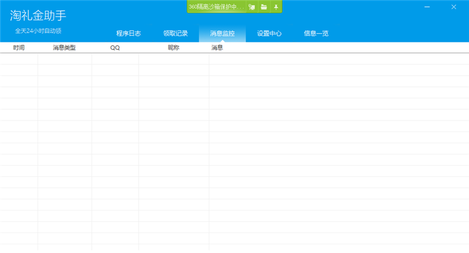
Task: Minimize the 淘礼金助手 window
Action: point(427,7)
